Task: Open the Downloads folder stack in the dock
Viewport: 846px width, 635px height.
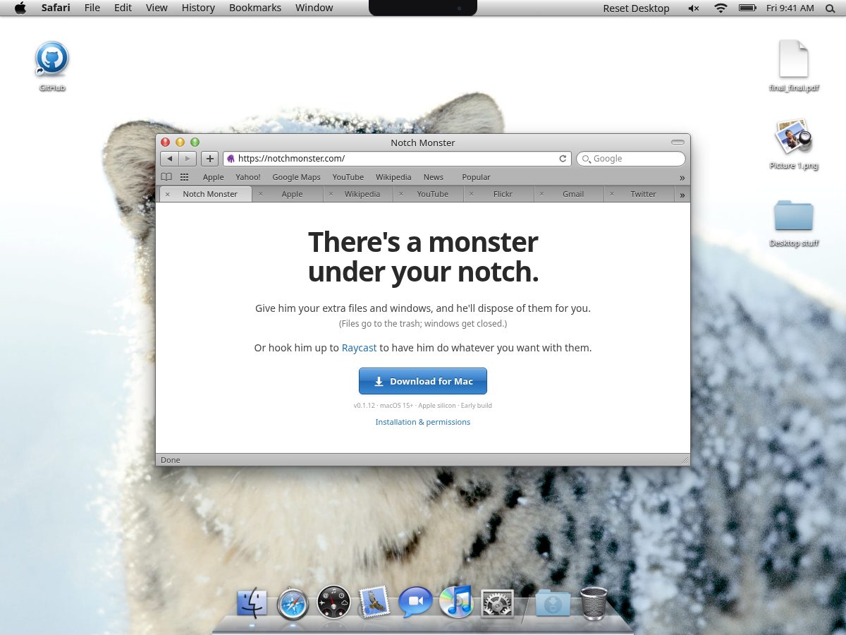Action: 553,603
